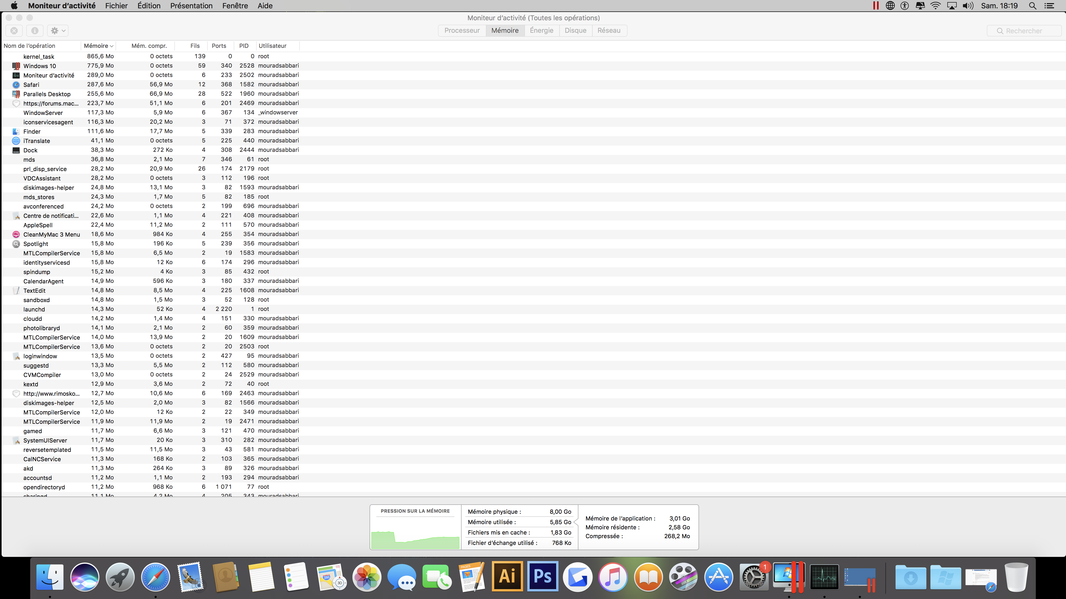Open the Downloads folder stack in Dock
Screen dimensions: 1066x599
pos(910,577)
